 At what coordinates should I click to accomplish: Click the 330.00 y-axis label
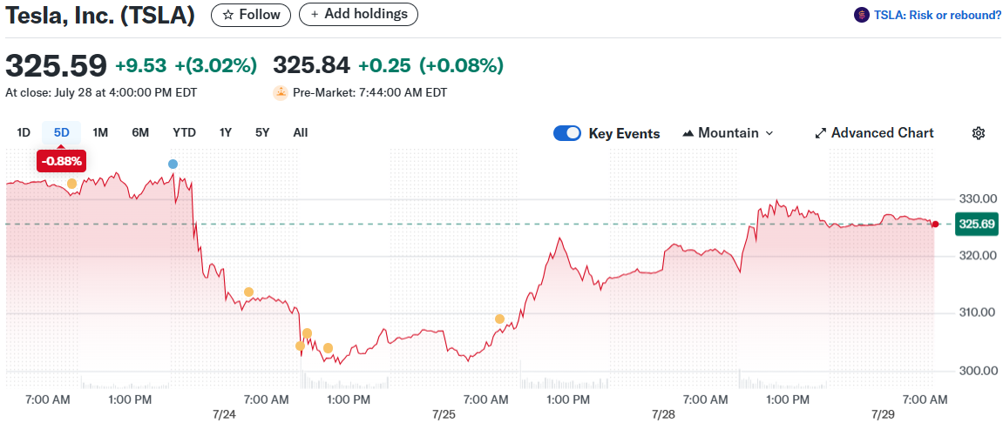[x=978, y=199]
